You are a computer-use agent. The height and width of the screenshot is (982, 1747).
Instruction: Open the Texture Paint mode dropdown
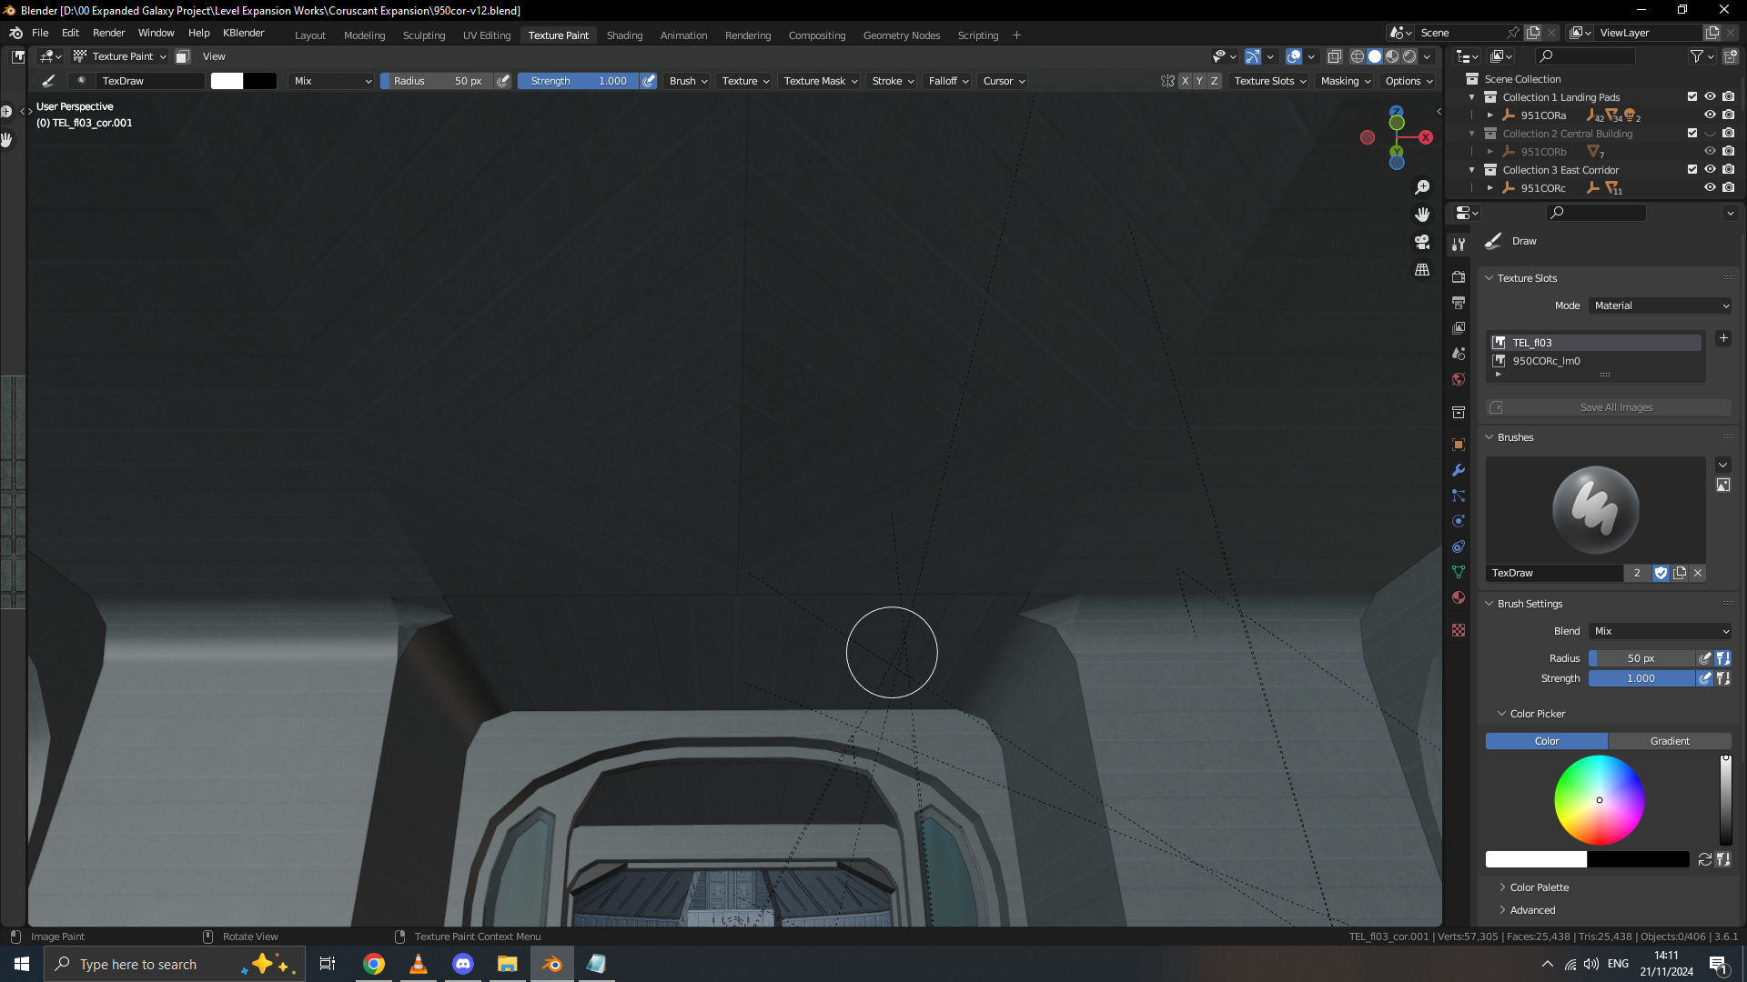pyautogui.click(x=121, y=56)
